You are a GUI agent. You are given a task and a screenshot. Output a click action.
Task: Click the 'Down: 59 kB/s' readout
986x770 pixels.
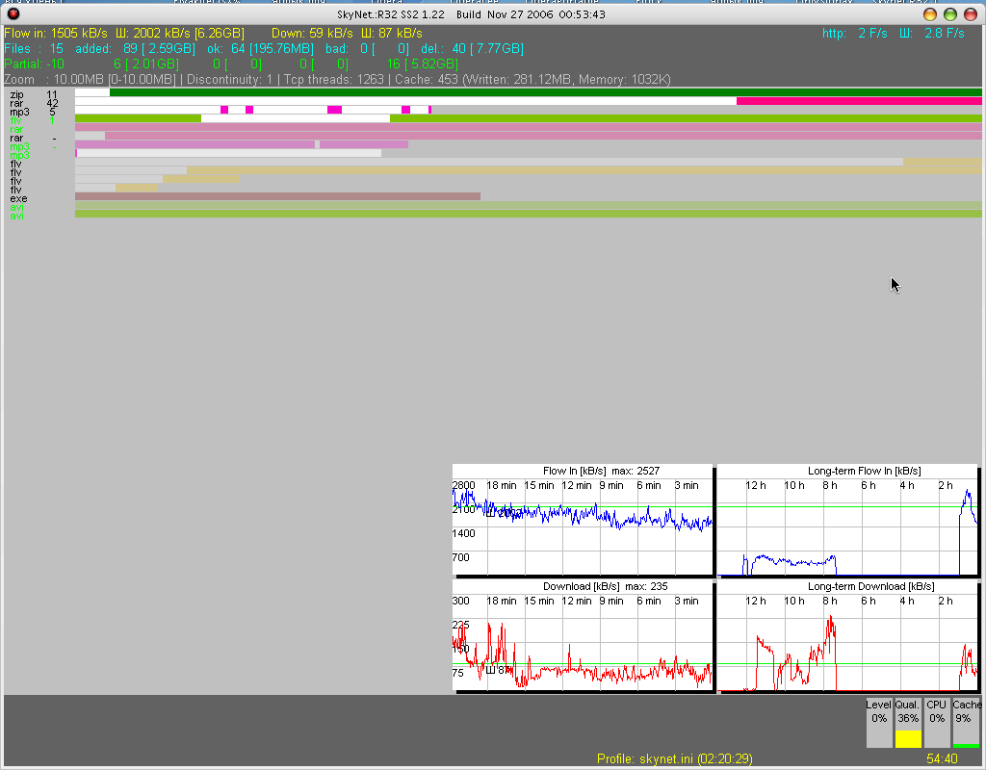click(x=312, y=33)
